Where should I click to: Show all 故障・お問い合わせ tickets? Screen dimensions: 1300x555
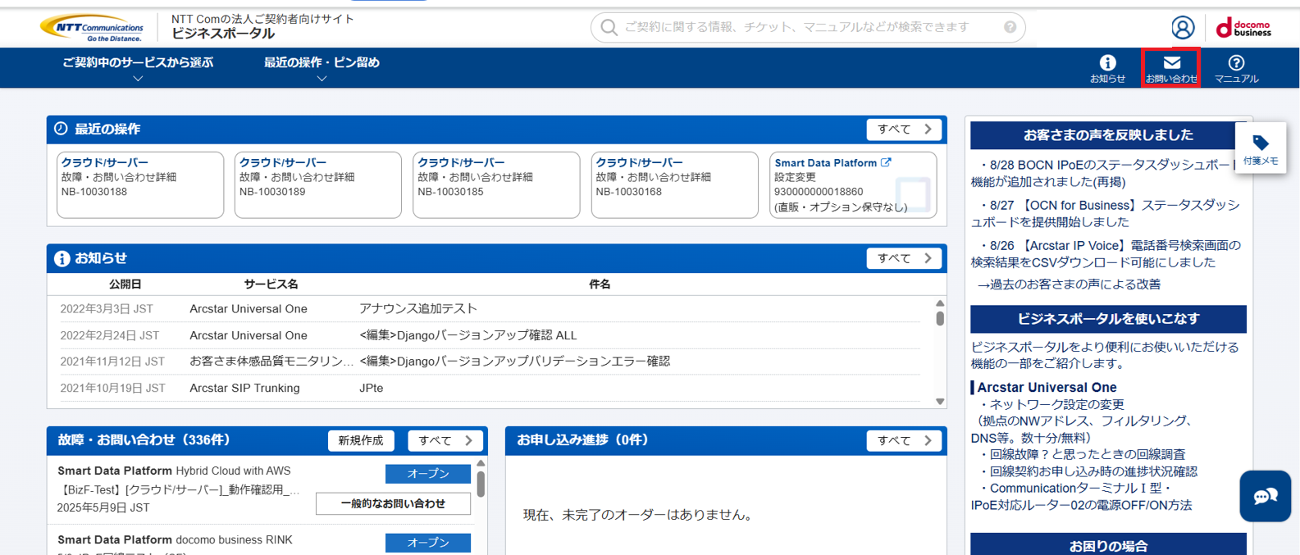pyautogui.click(x=445, y=440)
